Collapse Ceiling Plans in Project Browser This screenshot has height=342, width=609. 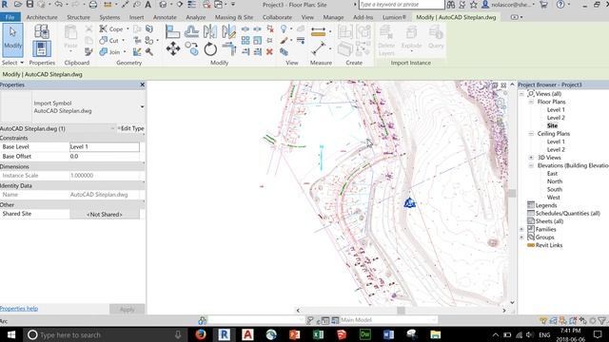[x=531, y=134]
